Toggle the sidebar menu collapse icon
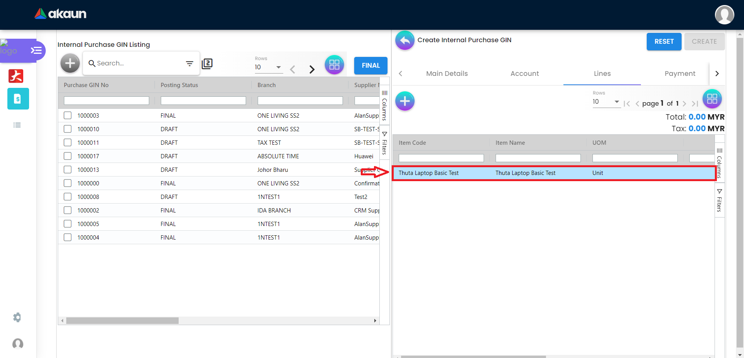Viewport: 744px width, 358px height. pos(36,51)
